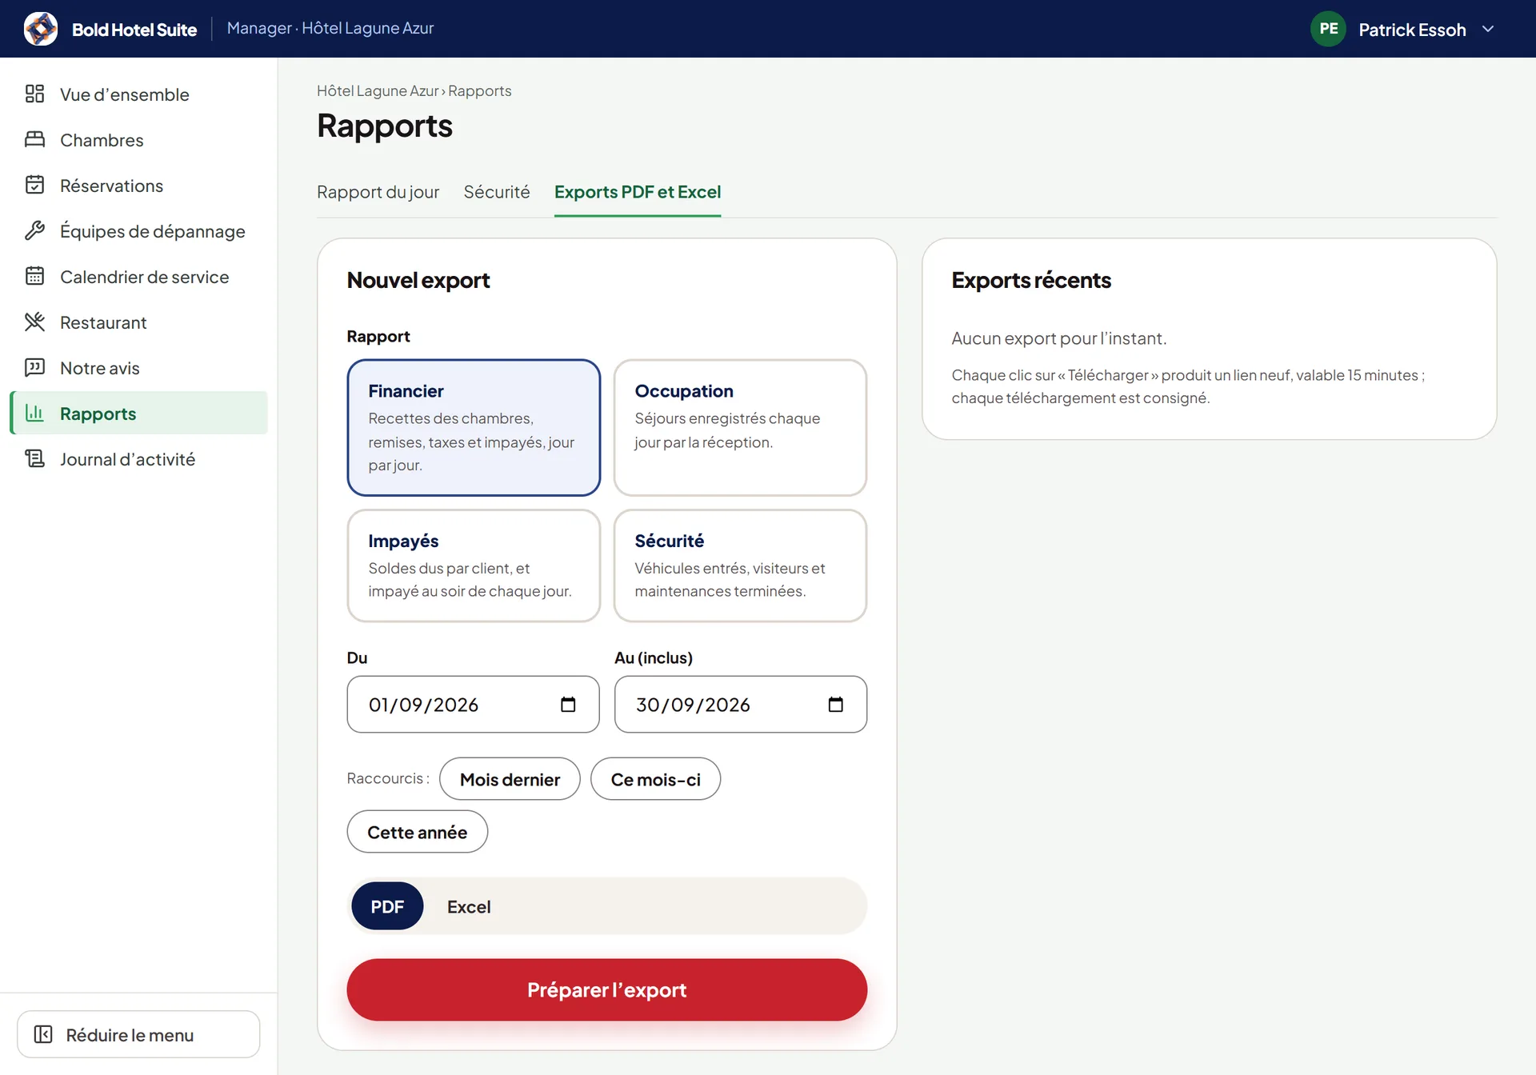
Task: Switch to the Sécurité tab
Action: point(497,192)
